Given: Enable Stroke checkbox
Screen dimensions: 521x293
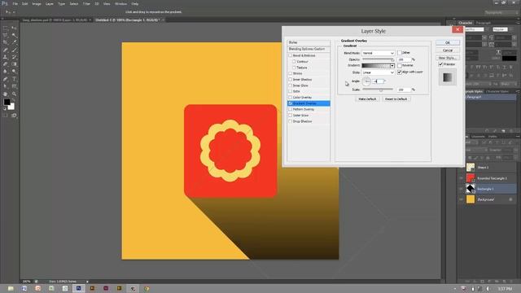Looking at the screenshot, I should (x=290, y=73).
